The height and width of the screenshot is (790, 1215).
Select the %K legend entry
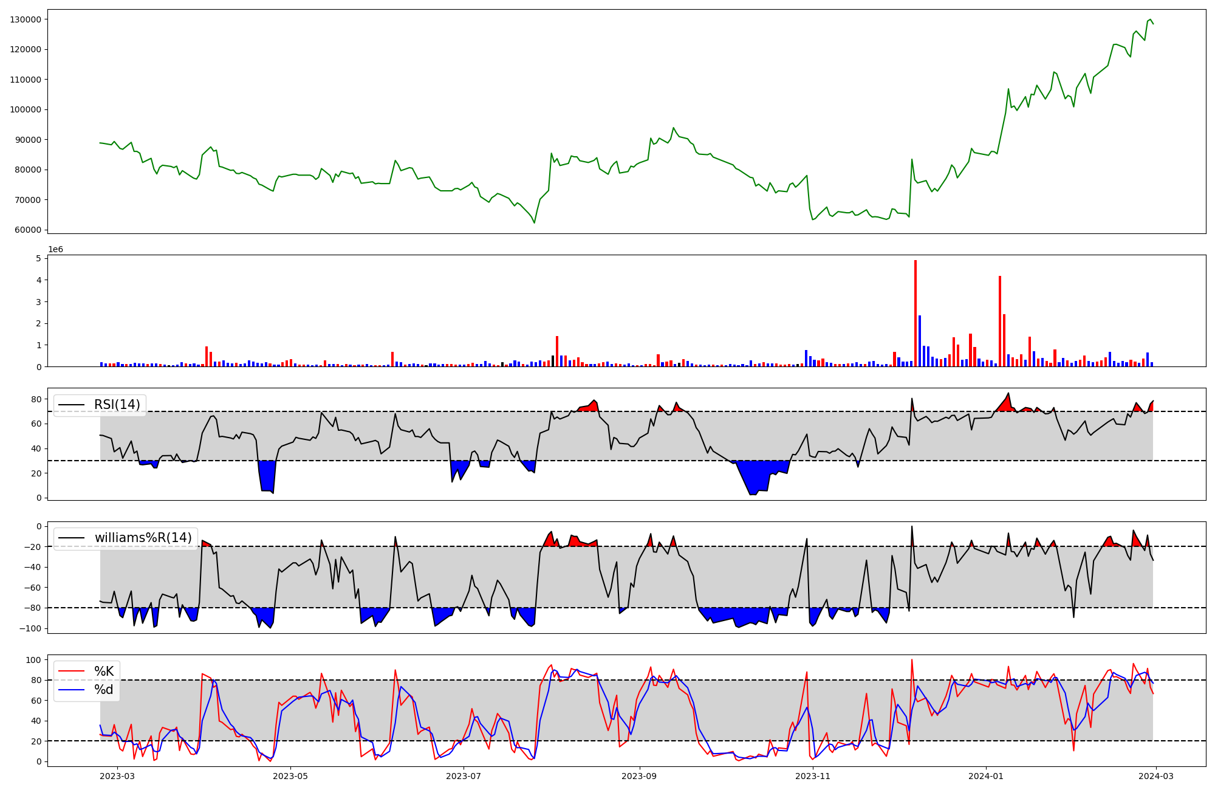(104, 671)
